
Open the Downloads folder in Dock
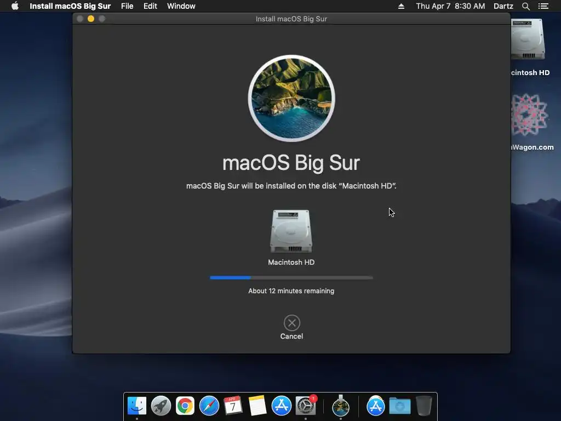tap(399, 406)
